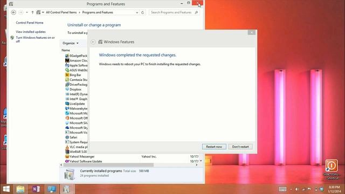345x194 pixels.
Task: Open Control Panel Home link
Action: [x=30, y=23]
